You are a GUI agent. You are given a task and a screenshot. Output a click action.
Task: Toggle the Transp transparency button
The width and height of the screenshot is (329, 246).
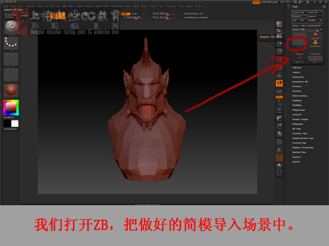[x=279, y=150]
